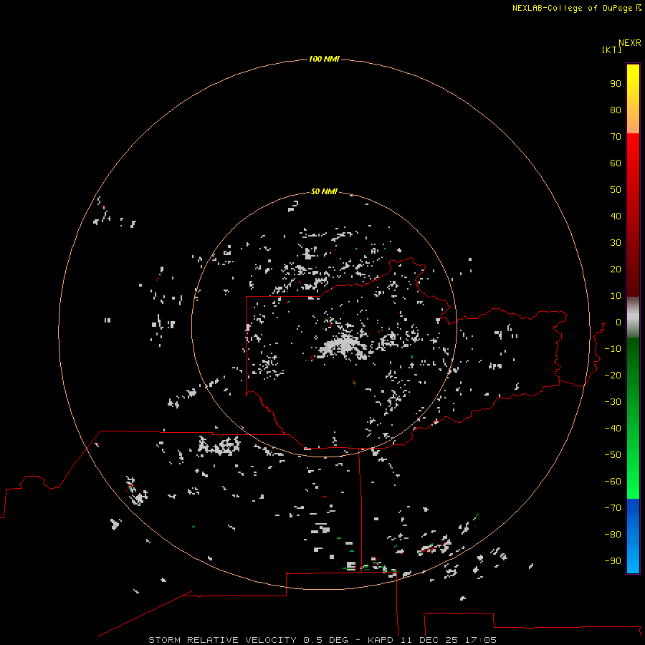The width and height of the screenshot is (645, 645).
Task: Click the -80 value on the velocity scale
Action: [613, 535]
